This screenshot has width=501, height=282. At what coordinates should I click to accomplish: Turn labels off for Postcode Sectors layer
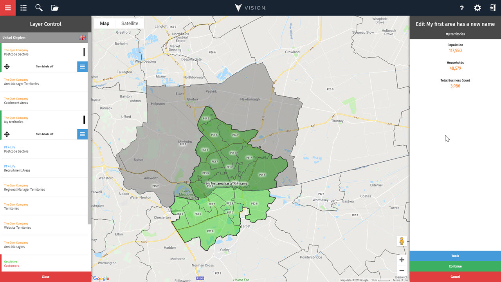click(x=45, y=67)
